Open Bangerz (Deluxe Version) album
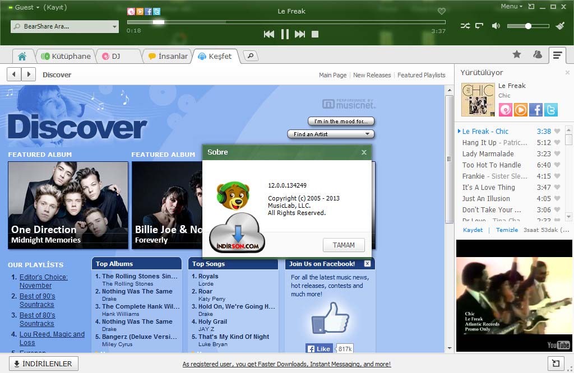 139,337
